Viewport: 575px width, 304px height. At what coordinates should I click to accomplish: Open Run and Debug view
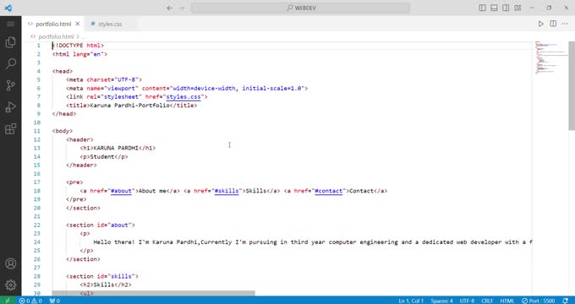[x=11, y=107]
